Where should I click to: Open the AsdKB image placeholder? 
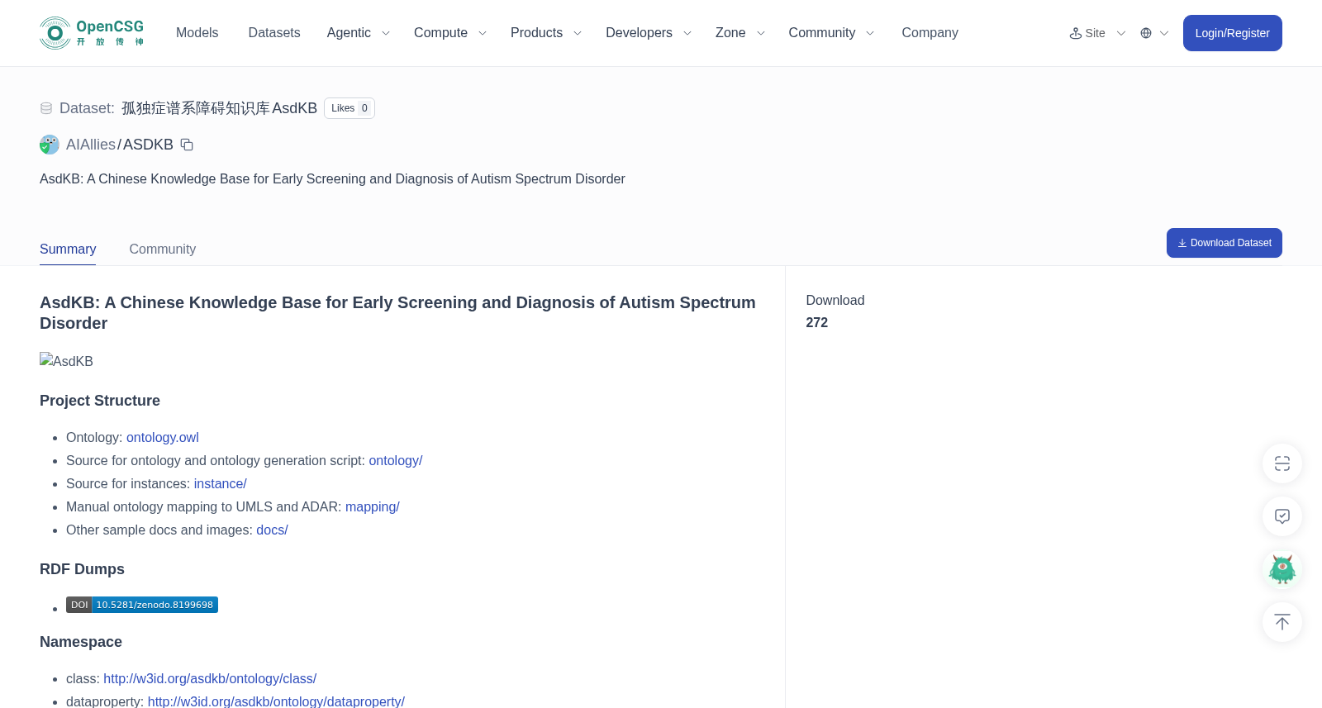pos(66,361)
